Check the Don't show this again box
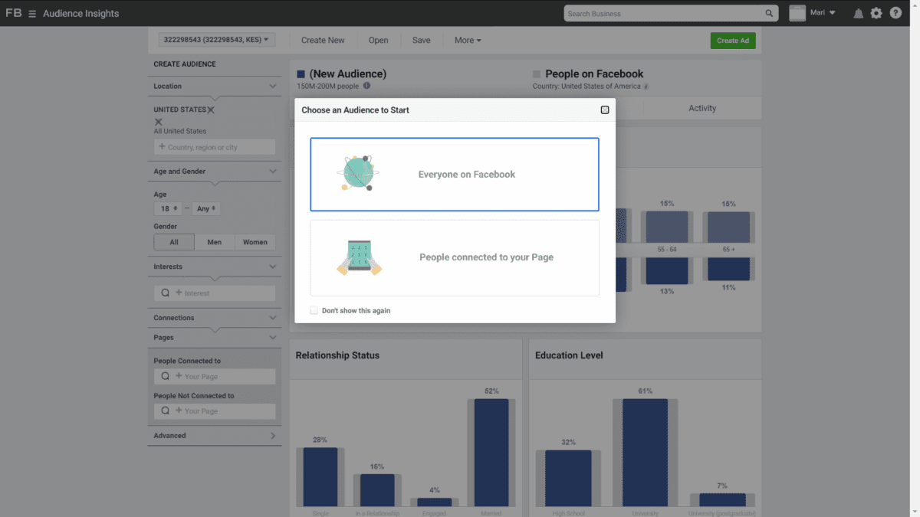The height and width of the screenshot is (517, 920). [314, 310]
